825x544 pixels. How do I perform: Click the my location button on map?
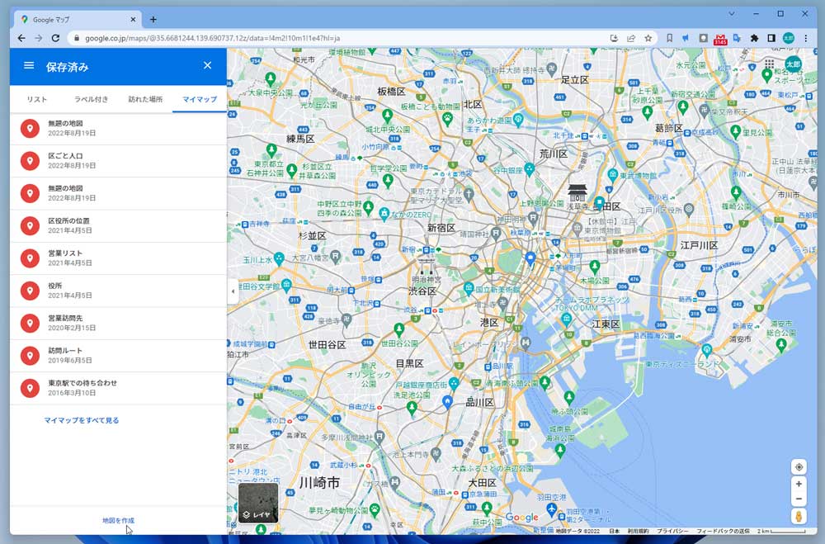click(x=799, y=467)
